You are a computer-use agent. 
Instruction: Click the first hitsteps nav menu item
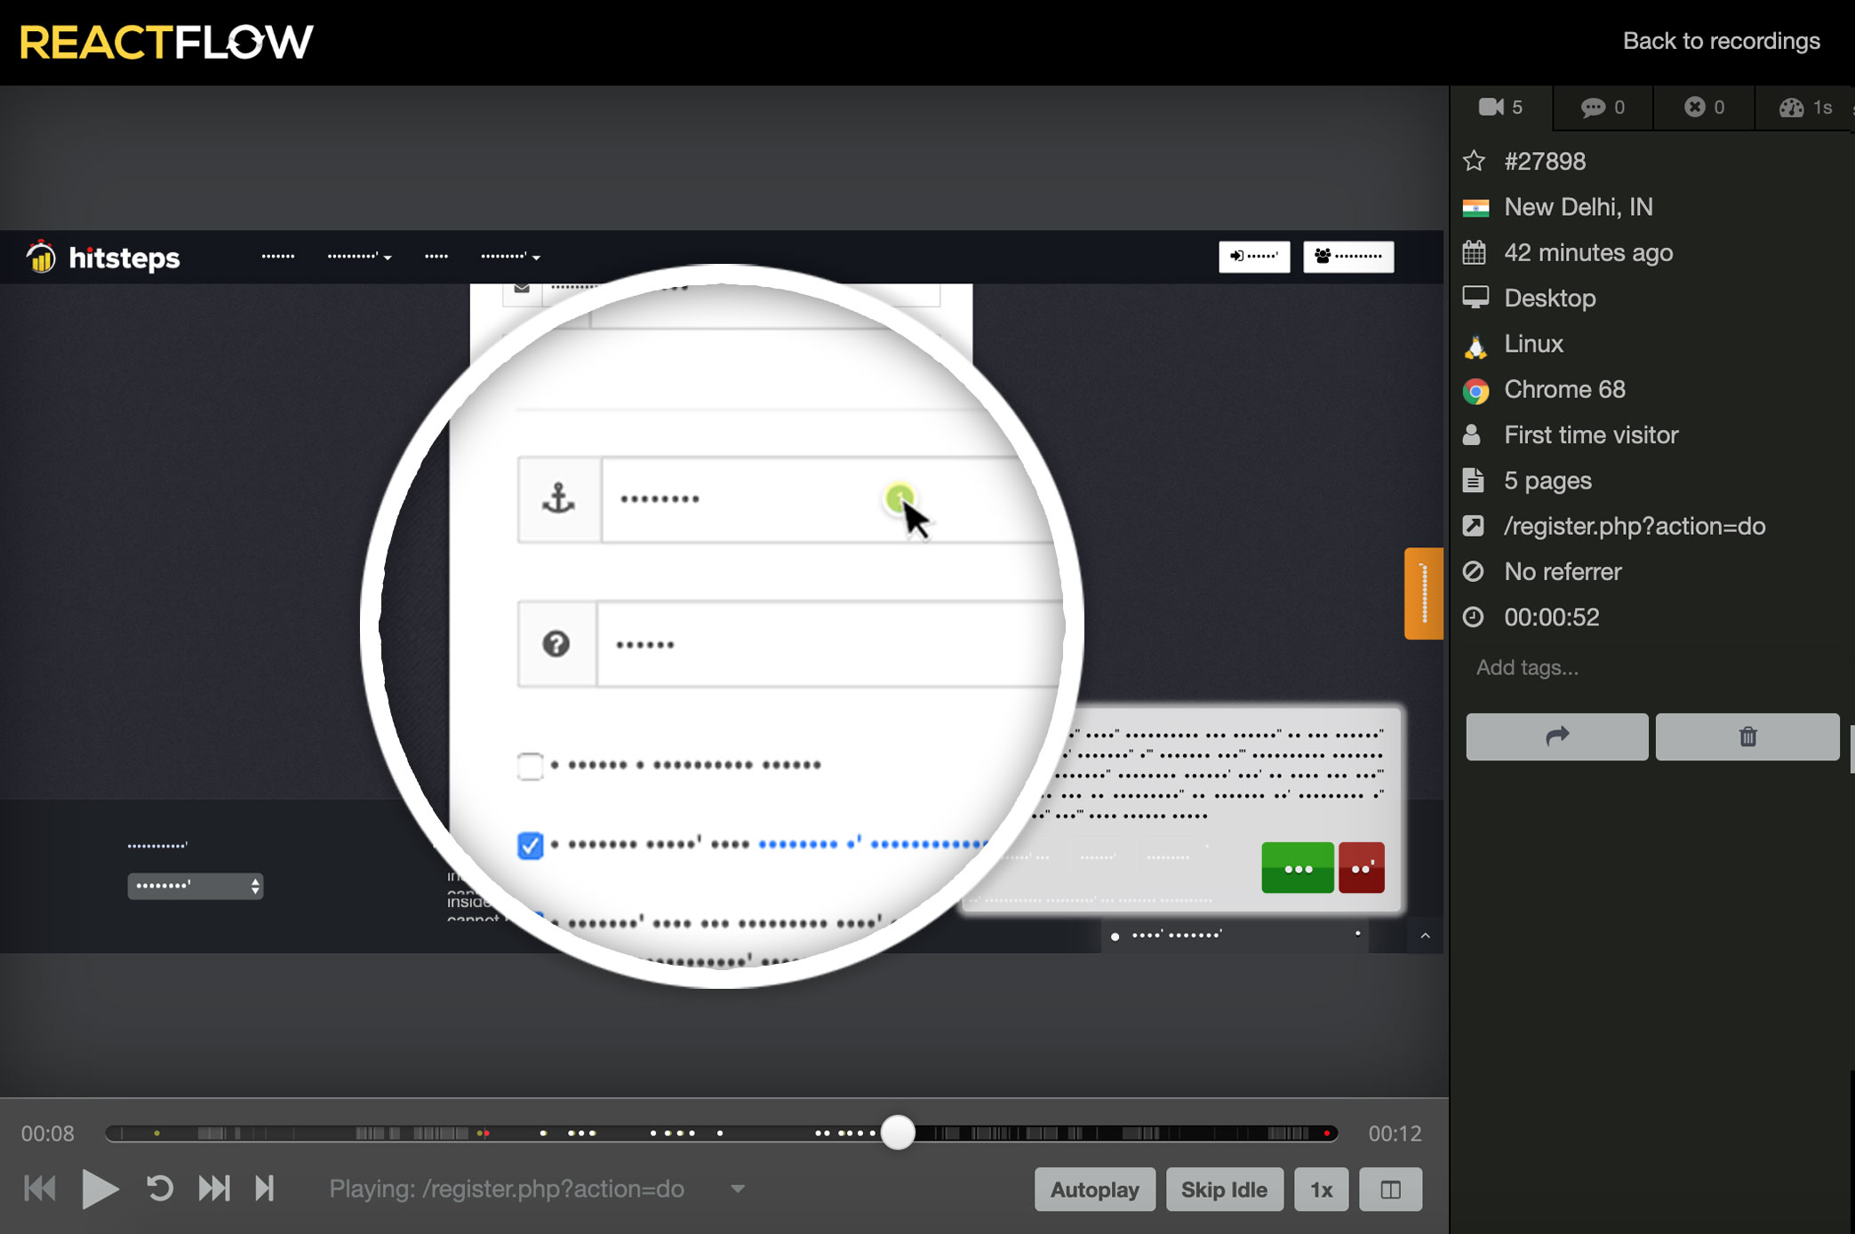click(277, 257)
